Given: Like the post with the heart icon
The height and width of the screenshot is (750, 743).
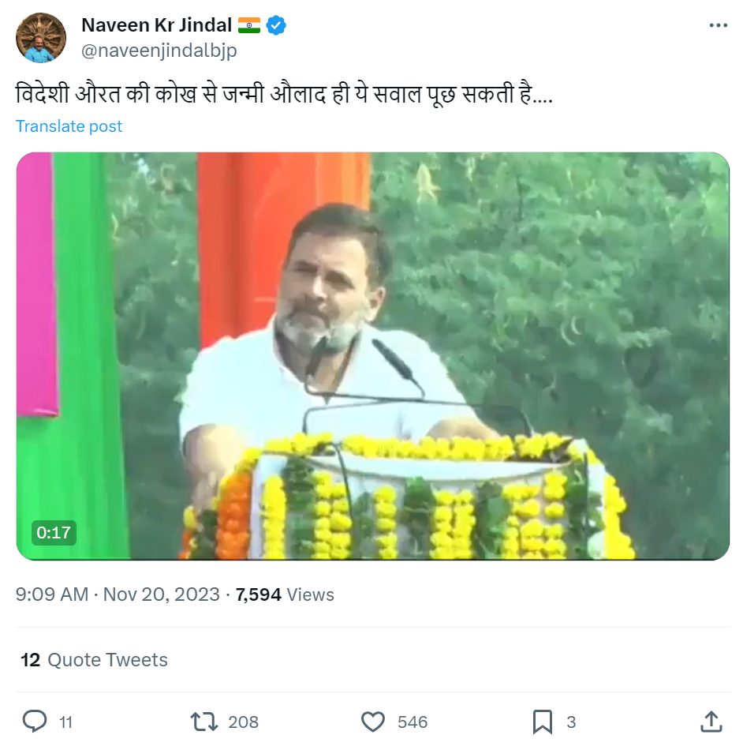Looking at the screenshot, I should tap(373, 722).
